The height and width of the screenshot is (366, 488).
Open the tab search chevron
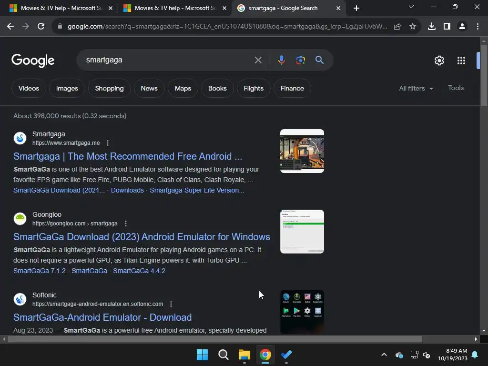pos(411,7)
